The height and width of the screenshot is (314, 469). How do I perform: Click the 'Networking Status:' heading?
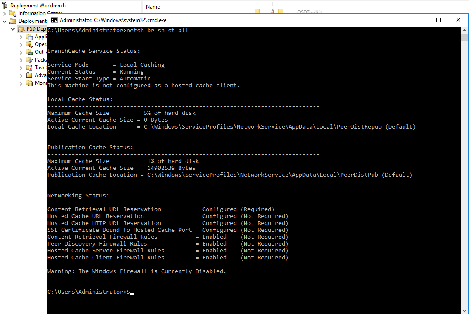78,195
